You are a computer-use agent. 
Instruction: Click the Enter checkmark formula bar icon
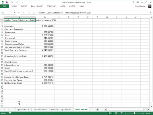[29, 13]
